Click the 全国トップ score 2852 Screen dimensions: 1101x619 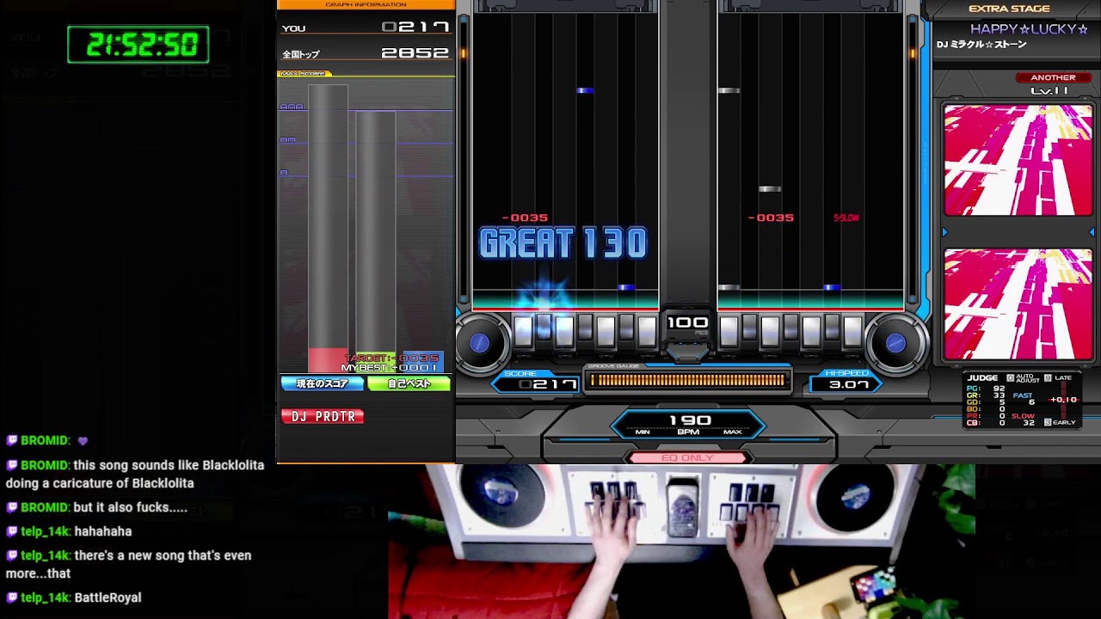(415, 52)
